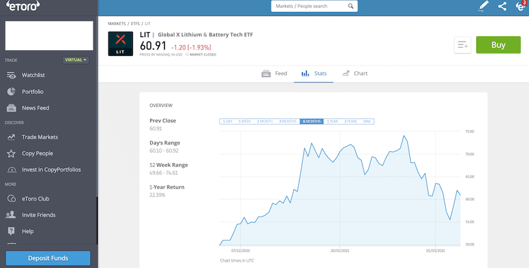Open the VIRTUAL account mode dropdown
Viewport: 529px width, 268px height.
76,60
